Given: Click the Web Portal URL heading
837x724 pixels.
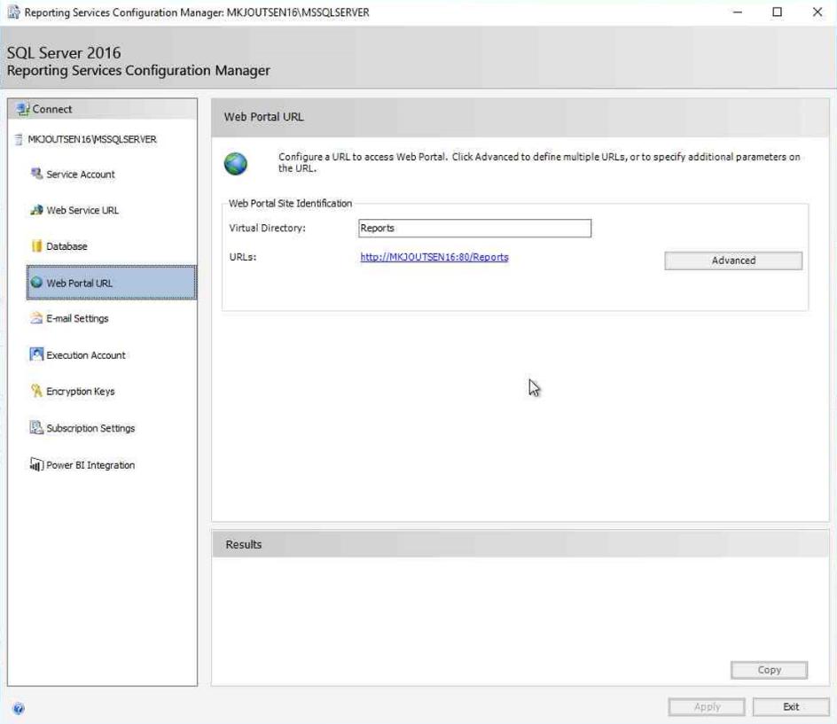Looking at the screenshot, I should click(263, 117).
